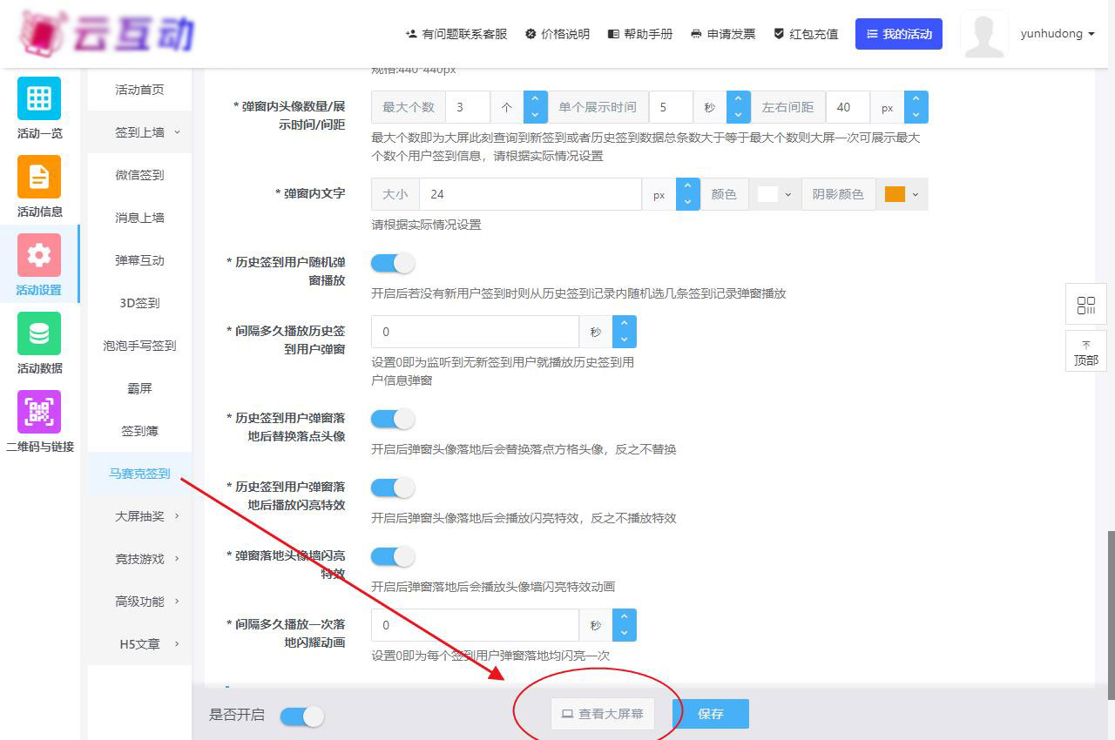1115x740 pixels.
Task: Disable the 弹窗落地头像墙闪亮特效 switch
Action: point(393,556)
